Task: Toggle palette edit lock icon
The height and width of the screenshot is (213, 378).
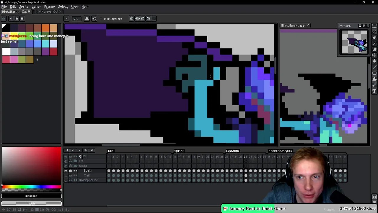Action: (x=4, y=19)
